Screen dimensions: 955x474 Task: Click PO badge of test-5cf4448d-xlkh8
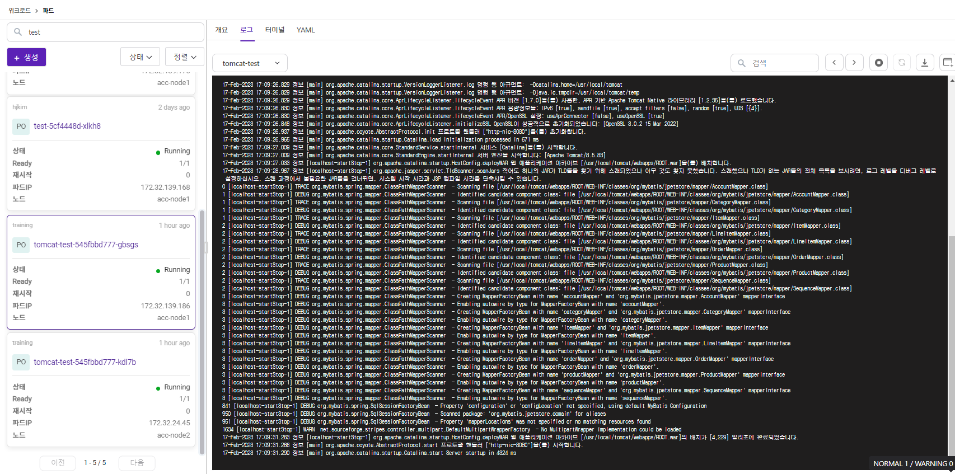[21, 126]
